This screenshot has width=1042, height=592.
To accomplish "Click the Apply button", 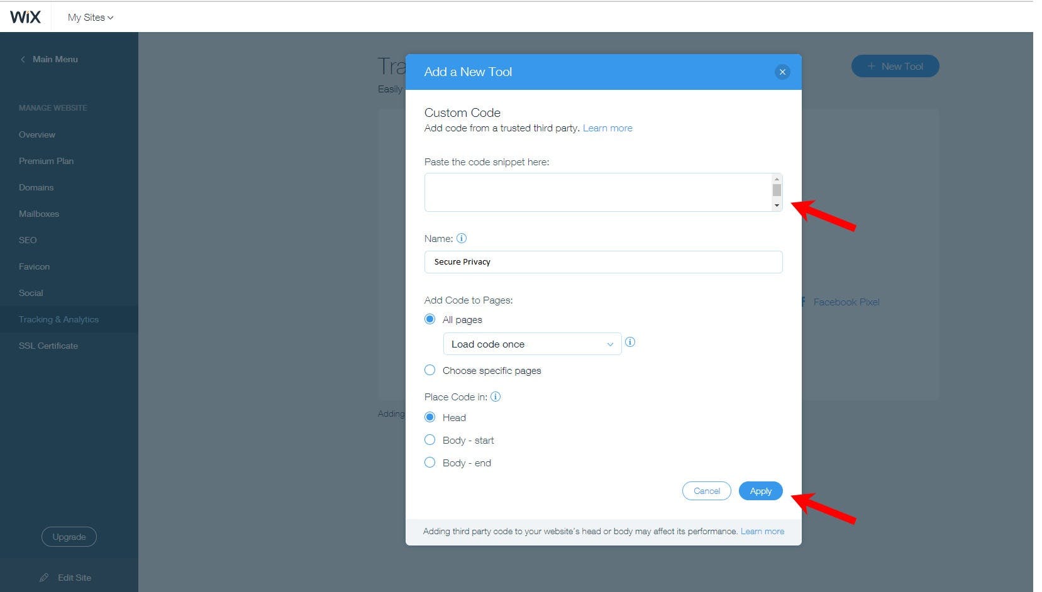I will tap(760, 491).
